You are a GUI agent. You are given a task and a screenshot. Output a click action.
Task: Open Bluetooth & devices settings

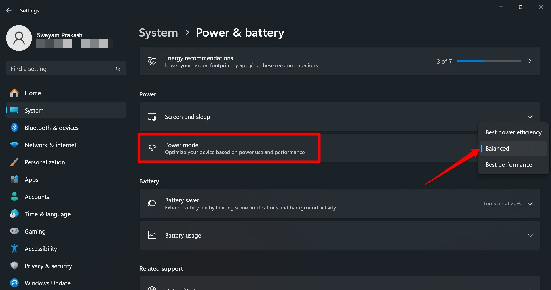52,128
